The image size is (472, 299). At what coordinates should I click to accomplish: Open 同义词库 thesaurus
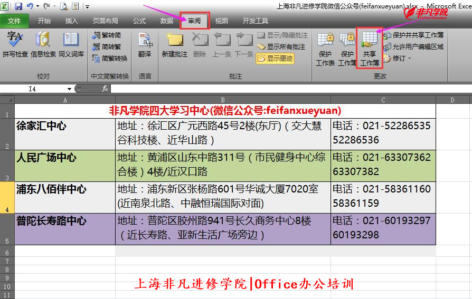pyautogui.click(x=71, y=44)
